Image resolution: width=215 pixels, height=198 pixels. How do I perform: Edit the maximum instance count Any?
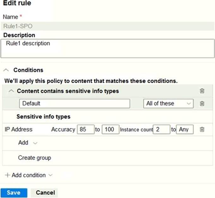(185, 129)
